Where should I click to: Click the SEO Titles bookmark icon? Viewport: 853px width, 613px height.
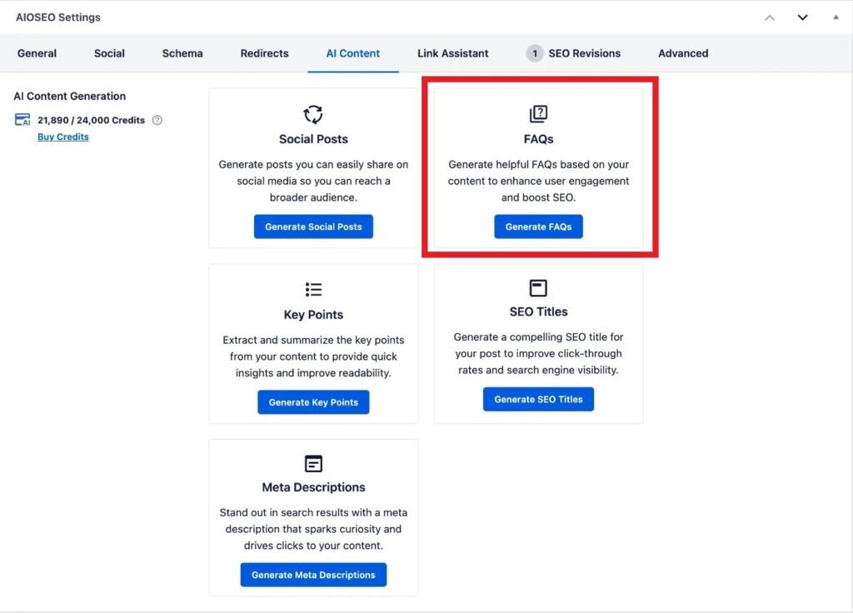tap(538, 287)
